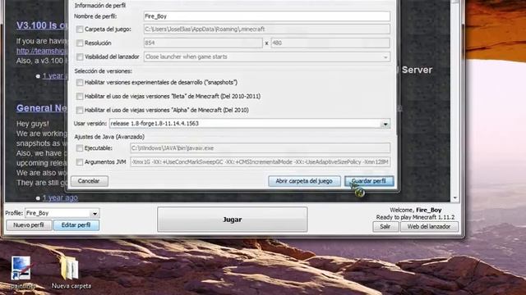Open the teamshiginima URL link
The image size is (526, 295).
click(42, 51)
